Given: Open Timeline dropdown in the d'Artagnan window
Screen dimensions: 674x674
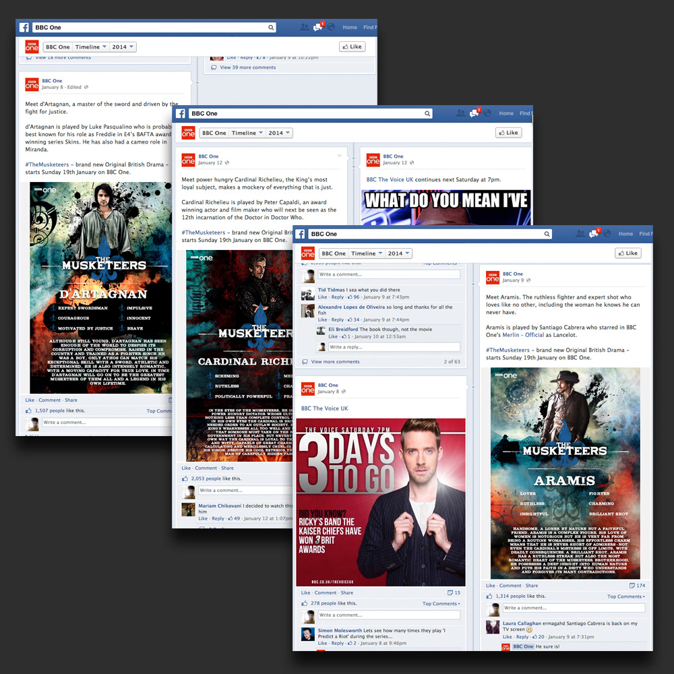Looking at the screenshot, I should pyautogui.click(x=91, y=47).
